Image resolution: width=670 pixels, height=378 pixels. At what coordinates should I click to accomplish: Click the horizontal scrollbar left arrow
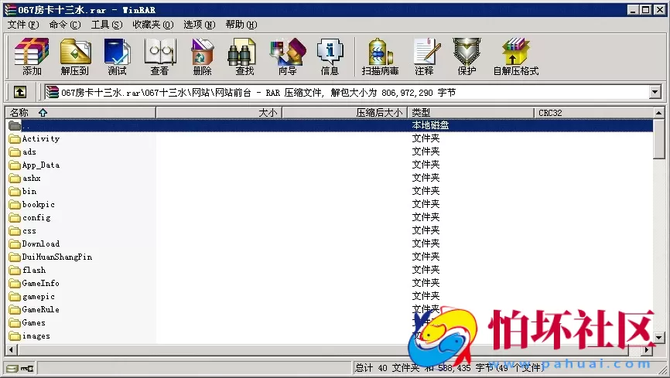pos(12,350)
